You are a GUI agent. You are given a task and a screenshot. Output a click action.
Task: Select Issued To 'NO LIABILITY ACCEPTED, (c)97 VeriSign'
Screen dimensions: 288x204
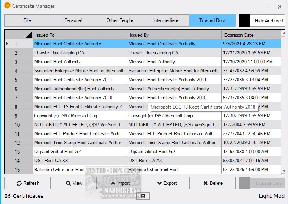coord(80,125)
